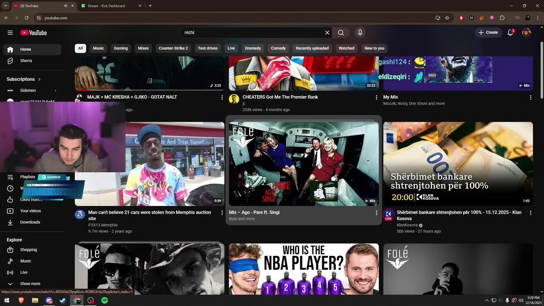Open the Mix – Ago - Pare thumbnail
Viewport: 544px width, 306px height.
(x=304, y=164)
